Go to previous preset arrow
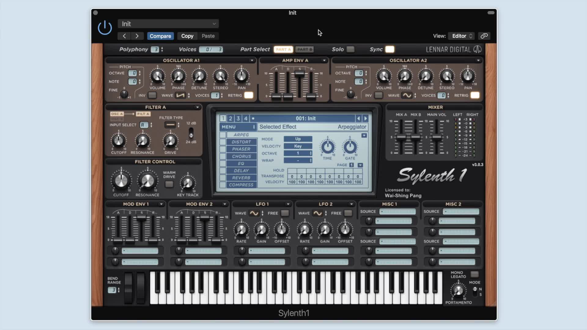Image resolution: width=587 pixels, height=330 pixels. click(124, 36)
